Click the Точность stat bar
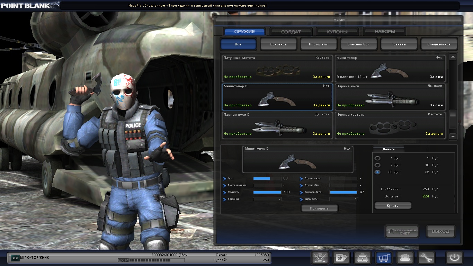This screenshot has width=473, height=266. pos(267,192)
